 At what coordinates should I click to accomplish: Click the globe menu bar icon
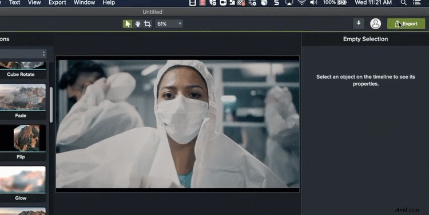tap(264, 3)
